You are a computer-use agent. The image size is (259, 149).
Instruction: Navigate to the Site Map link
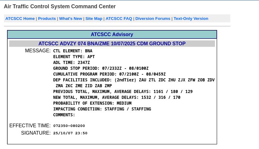point(94,18)
